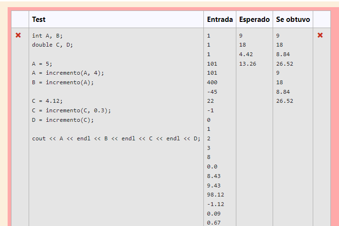Click input value -45 in Entrada column

tap(212, 92)
